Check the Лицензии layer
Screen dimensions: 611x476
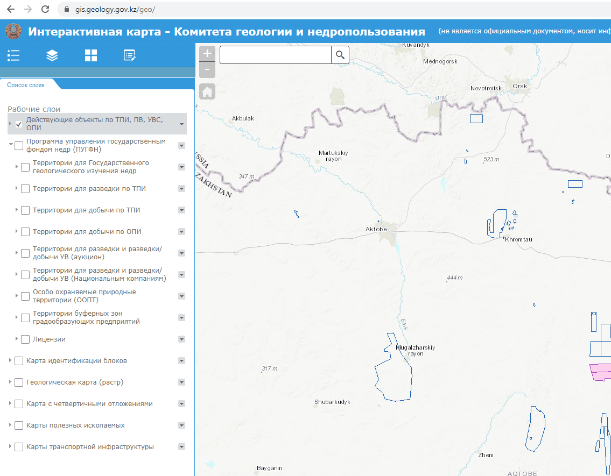[25, 339]
